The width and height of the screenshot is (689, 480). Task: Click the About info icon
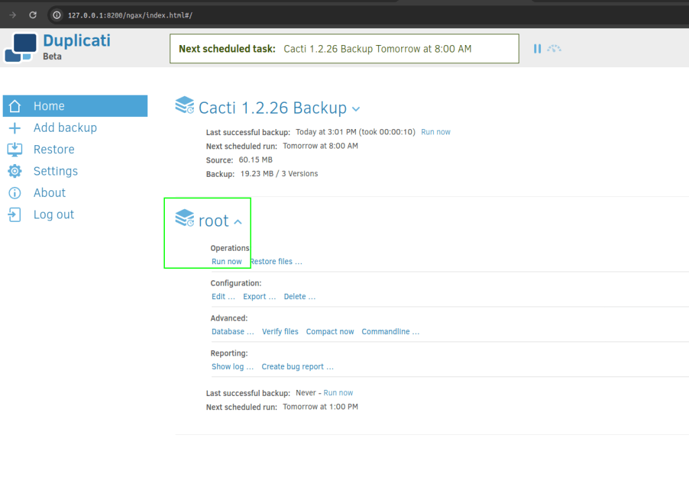[x=15, y=193]
